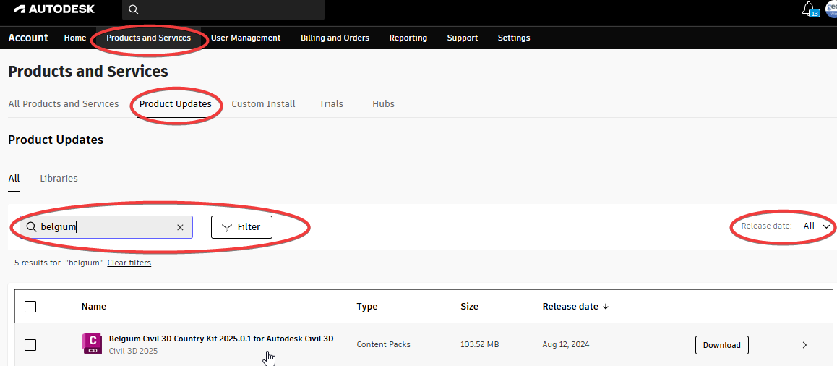The width and height of the screenshot is (837, 366).
Task: Open the Support menu item
Action: [463, 38]
